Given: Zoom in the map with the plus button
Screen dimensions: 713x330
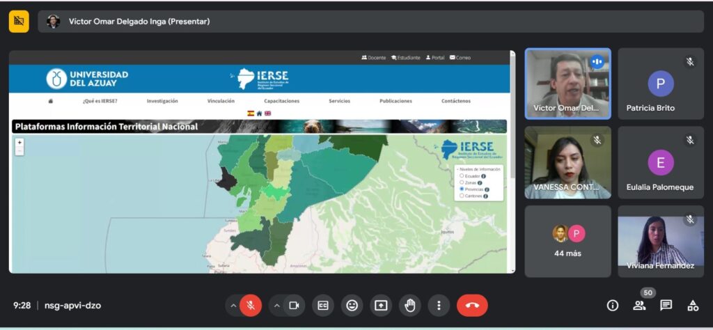Looking at the screenshot, I should point(19,142).
